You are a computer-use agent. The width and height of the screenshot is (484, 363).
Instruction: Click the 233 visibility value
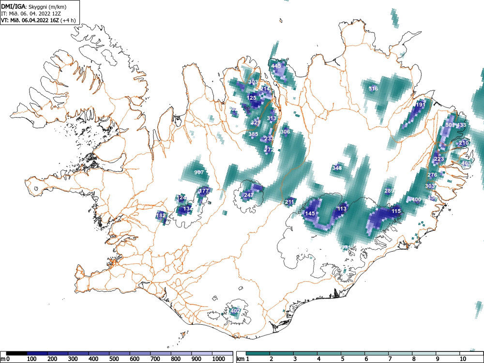pyautogui.click(x=269, y=138)
